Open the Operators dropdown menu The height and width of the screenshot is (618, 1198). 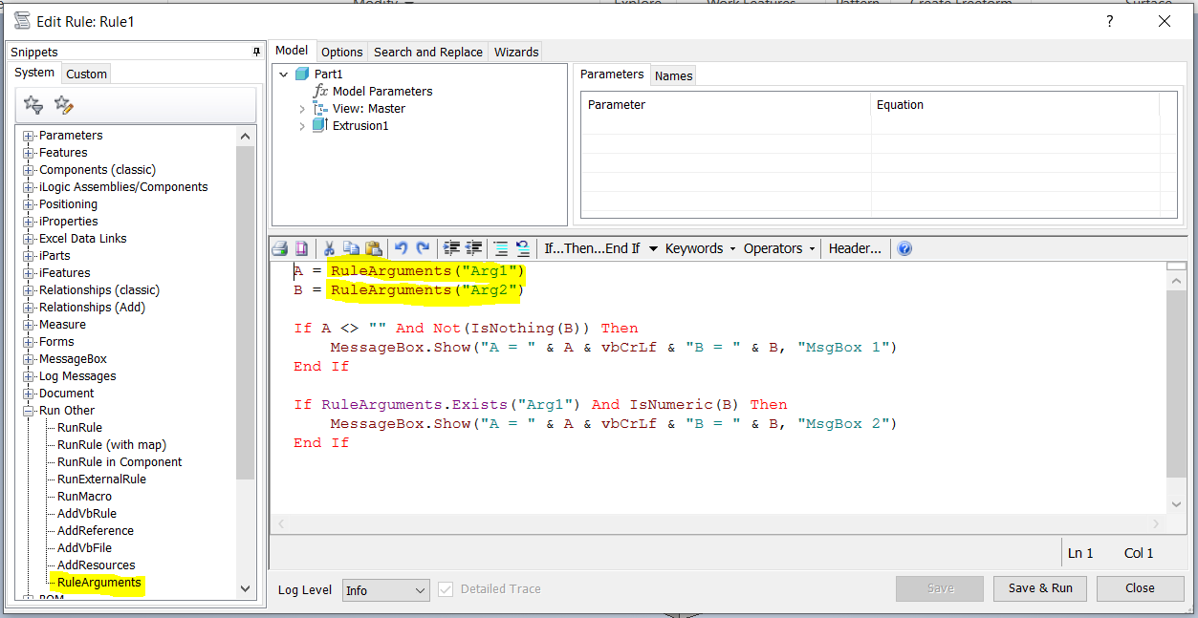pos(778,248)
